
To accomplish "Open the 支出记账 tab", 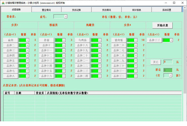I will [x=76, y=10].
